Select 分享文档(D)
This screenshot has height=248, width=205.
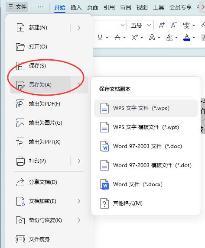pyautogui.click(x=49, y=182)
